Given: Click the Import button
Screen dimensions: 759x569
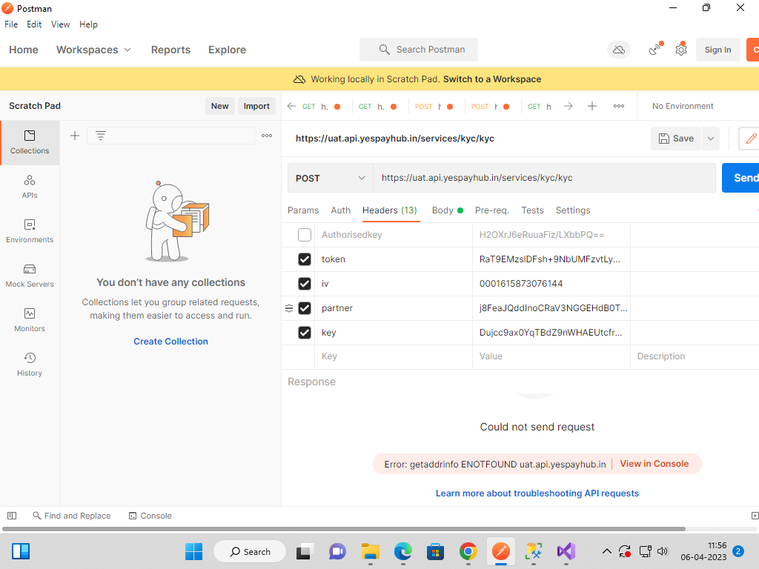Looking at the screenshot, I should 256,106.
